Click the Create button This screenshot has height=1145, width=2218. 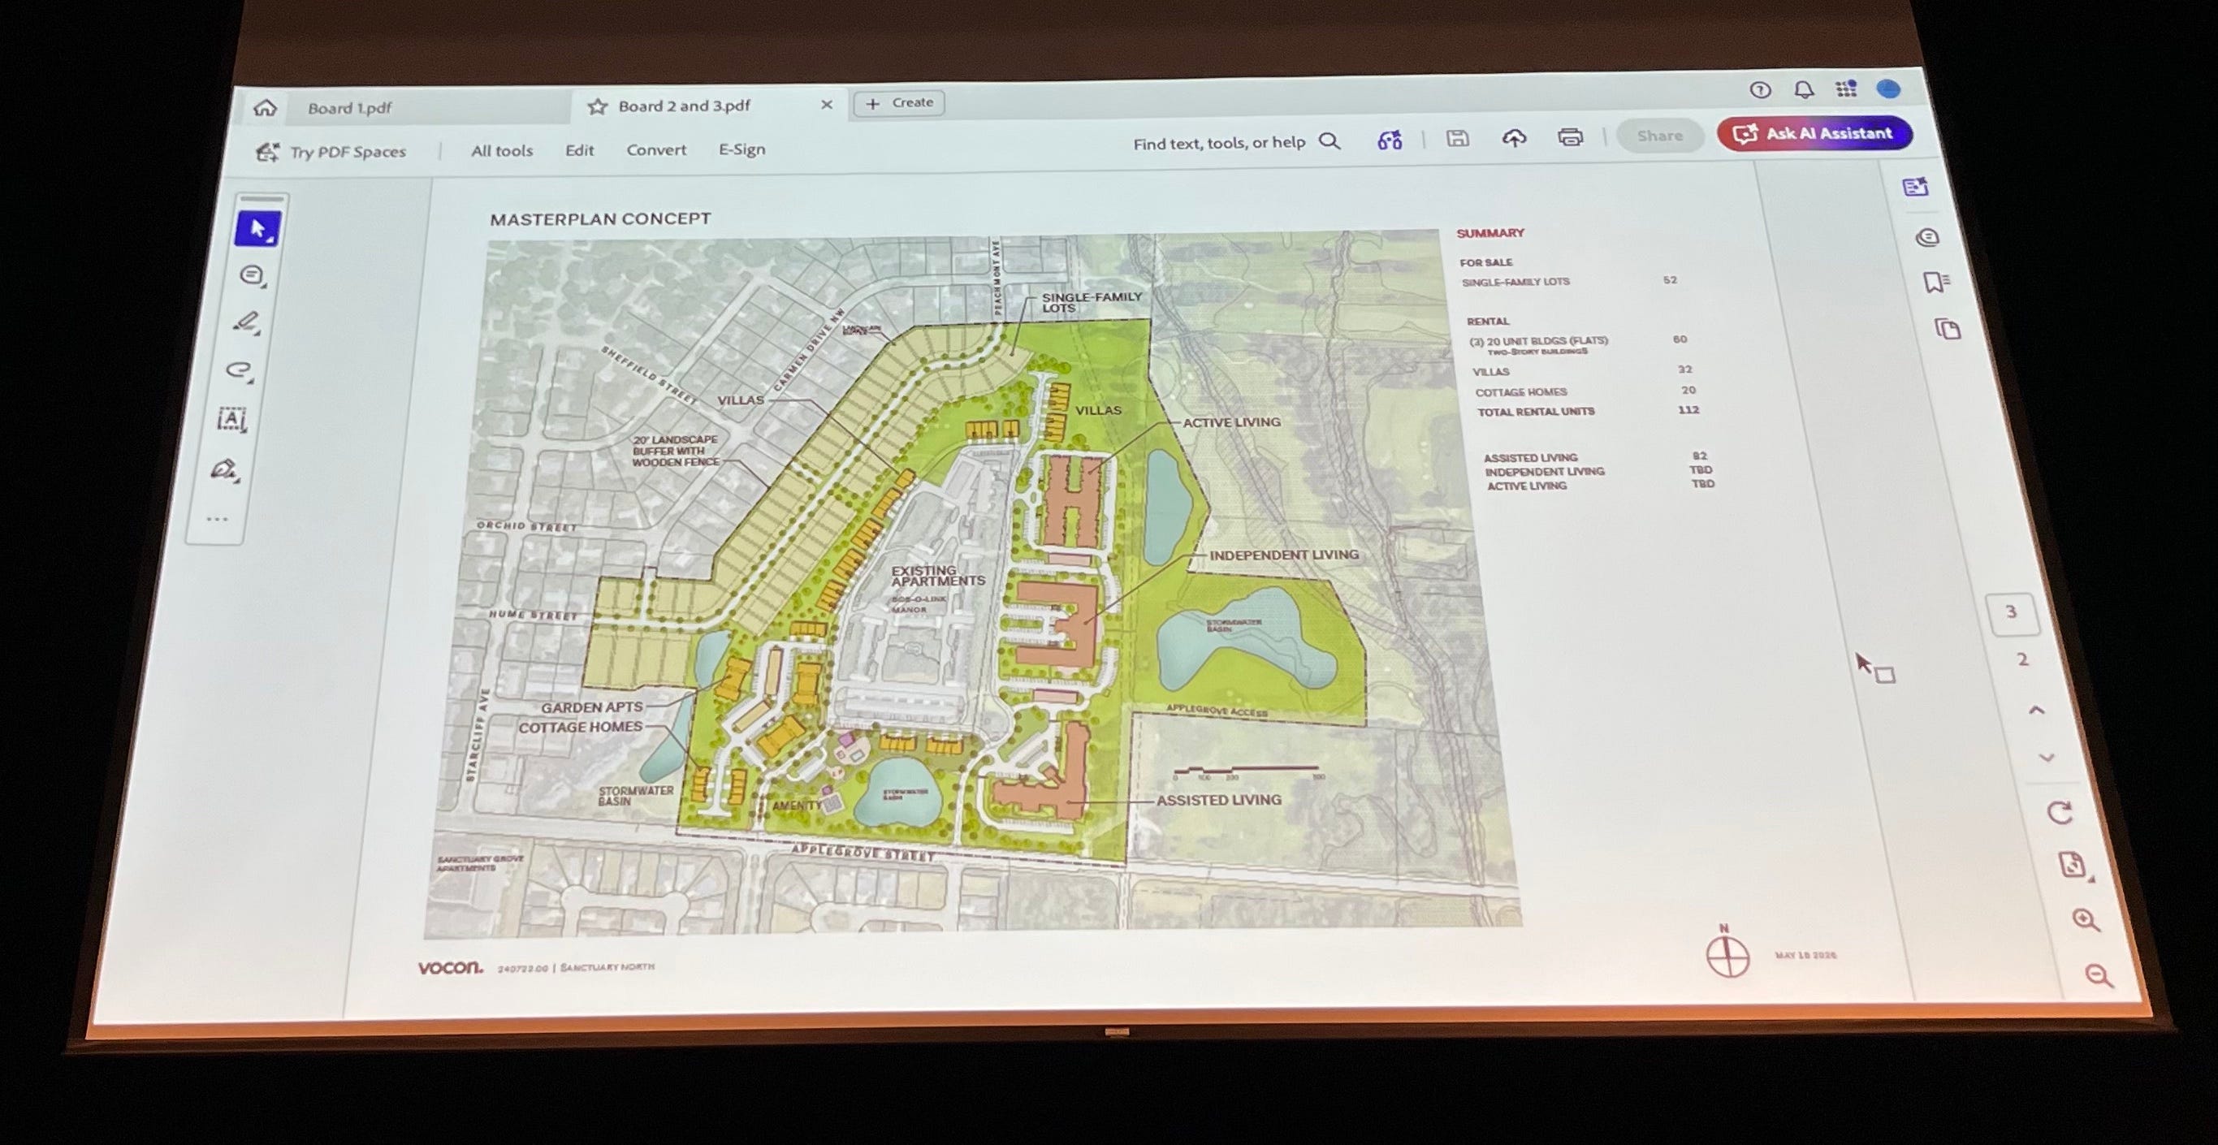click(x=900, y=102)
